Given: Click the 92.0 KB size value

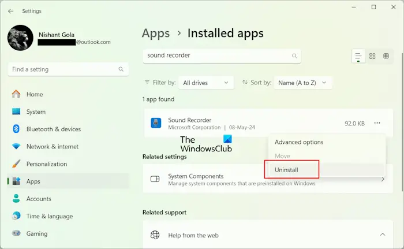Looking at the screenshot, I should pyautogui.click(x=354, y=124).
